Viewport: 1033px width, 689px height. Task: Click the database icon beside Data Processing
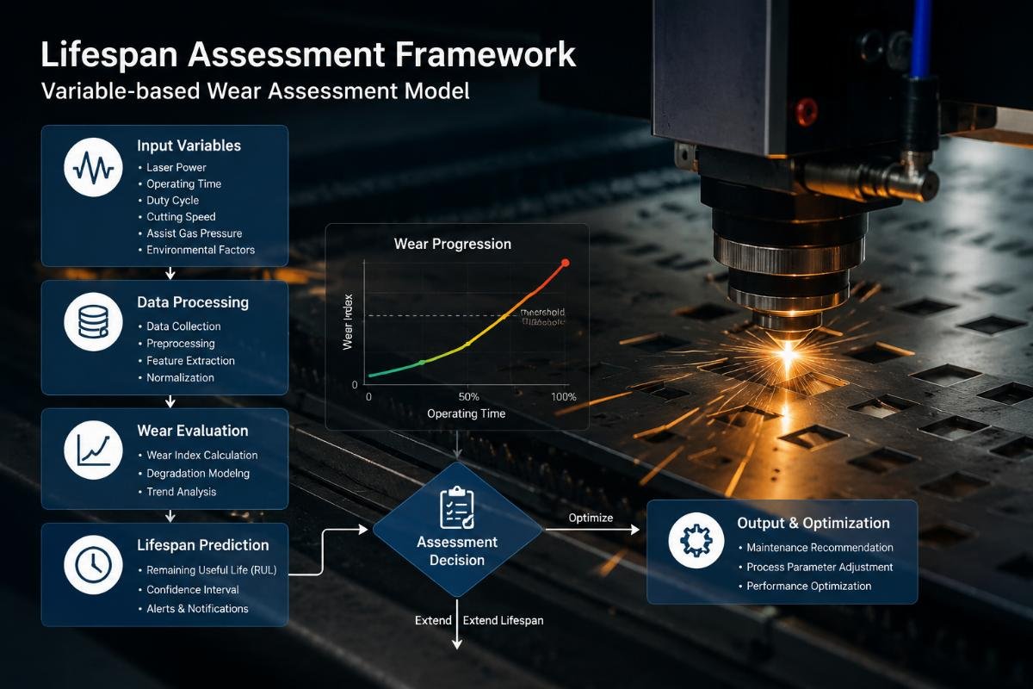(x=93, y=322)
